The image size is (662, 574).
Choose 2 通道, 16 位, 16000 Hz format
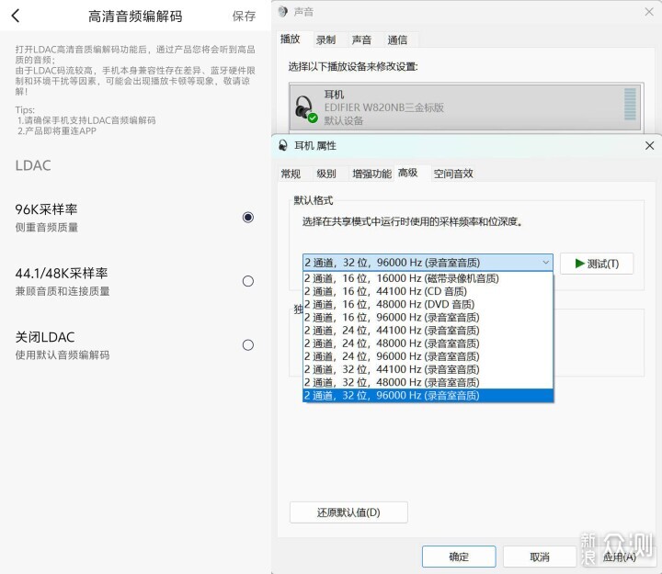428,278
